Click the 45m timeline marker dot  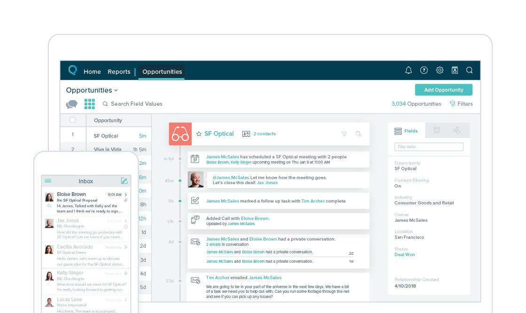[180, 180]
